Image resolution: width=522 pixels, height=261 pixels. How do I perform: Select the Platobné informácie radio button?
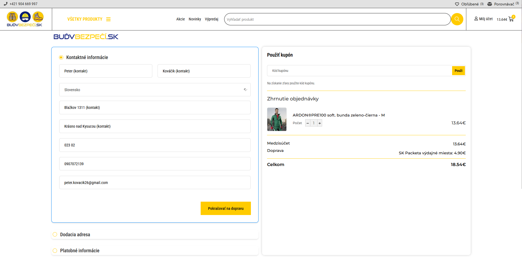click(x=55, y=251)
